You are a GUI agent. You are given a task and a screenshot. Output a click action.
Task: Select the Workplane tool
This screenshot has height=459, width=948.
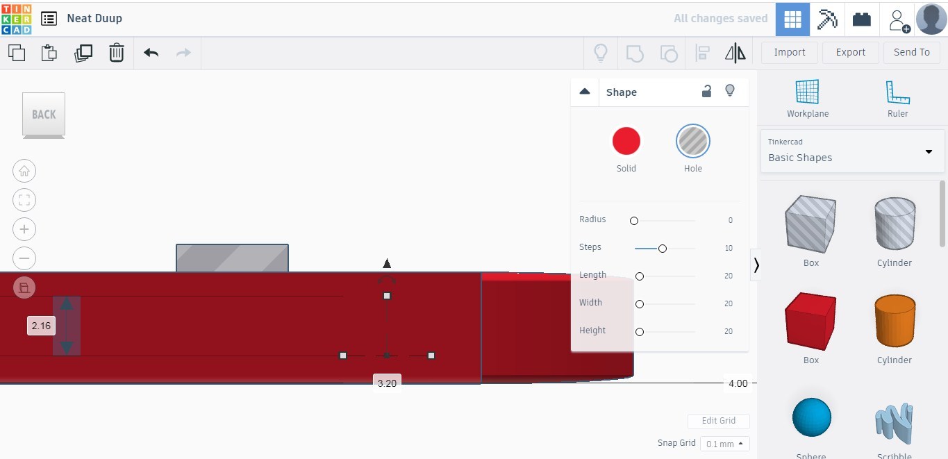pyautogui.click(x=807, y=99)
